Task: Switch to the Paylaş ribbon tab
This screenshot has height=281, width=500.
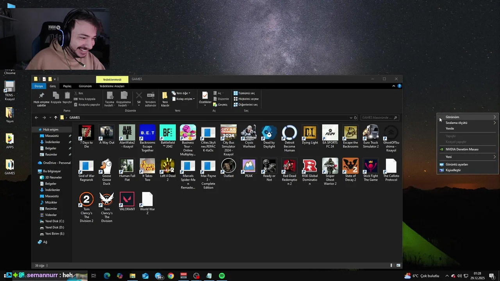Action: [67, 86]
